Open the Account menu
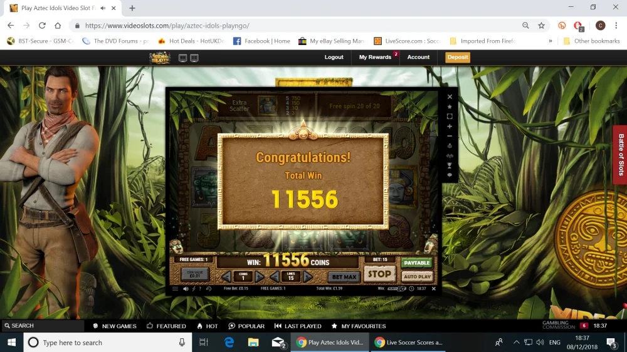 coord(418,57)
